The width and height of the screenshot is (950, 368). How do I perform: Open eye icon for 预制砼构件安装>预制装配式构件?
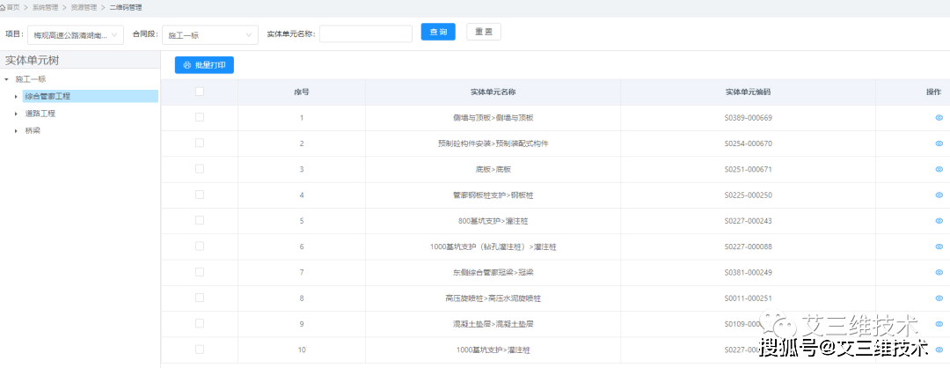[939, 144]
